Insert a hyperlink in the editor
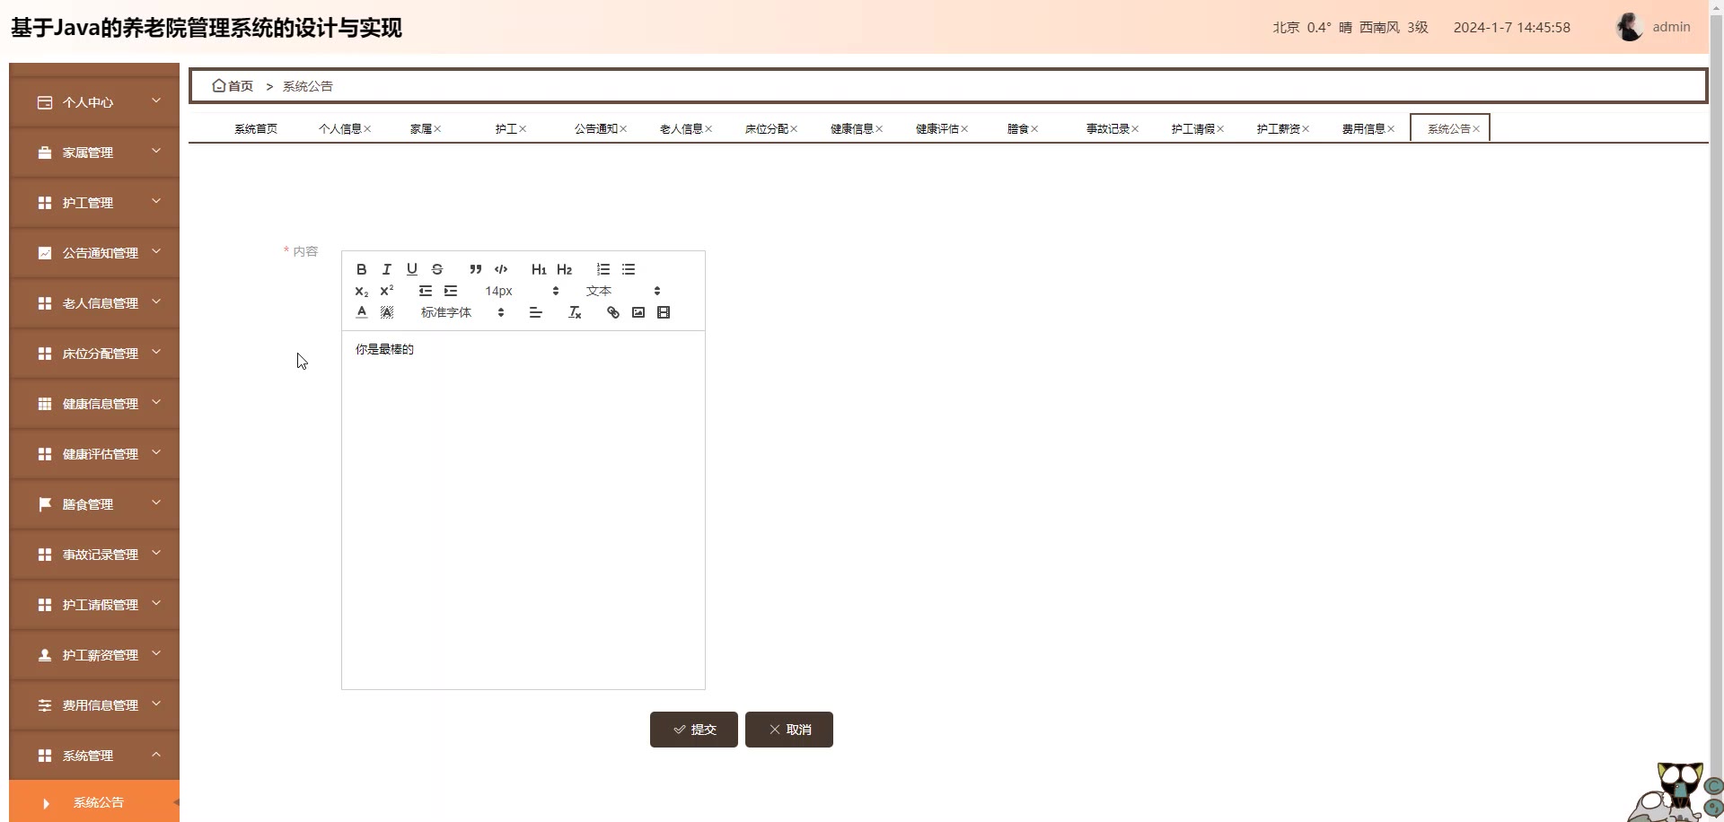Screen dimensions: 1724x822 613,312
